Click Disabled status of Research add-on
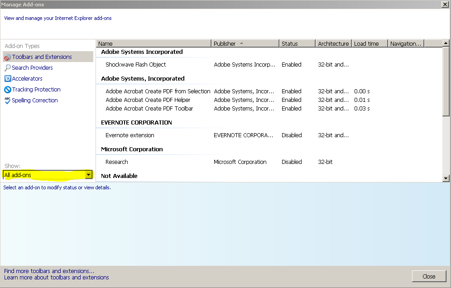The image size is (451, 288). point(292,162)
